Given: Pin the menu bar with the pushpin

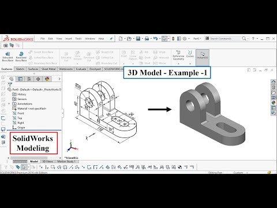Looking at the screenshot, I should click(111, 39).
